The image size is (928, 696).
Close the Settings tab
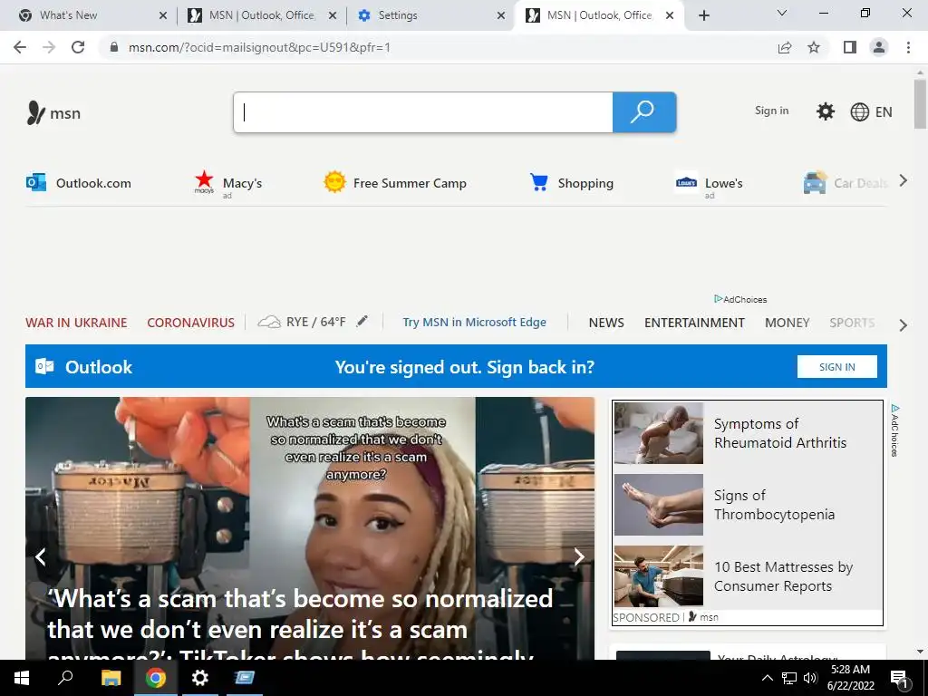coord(500,15)
